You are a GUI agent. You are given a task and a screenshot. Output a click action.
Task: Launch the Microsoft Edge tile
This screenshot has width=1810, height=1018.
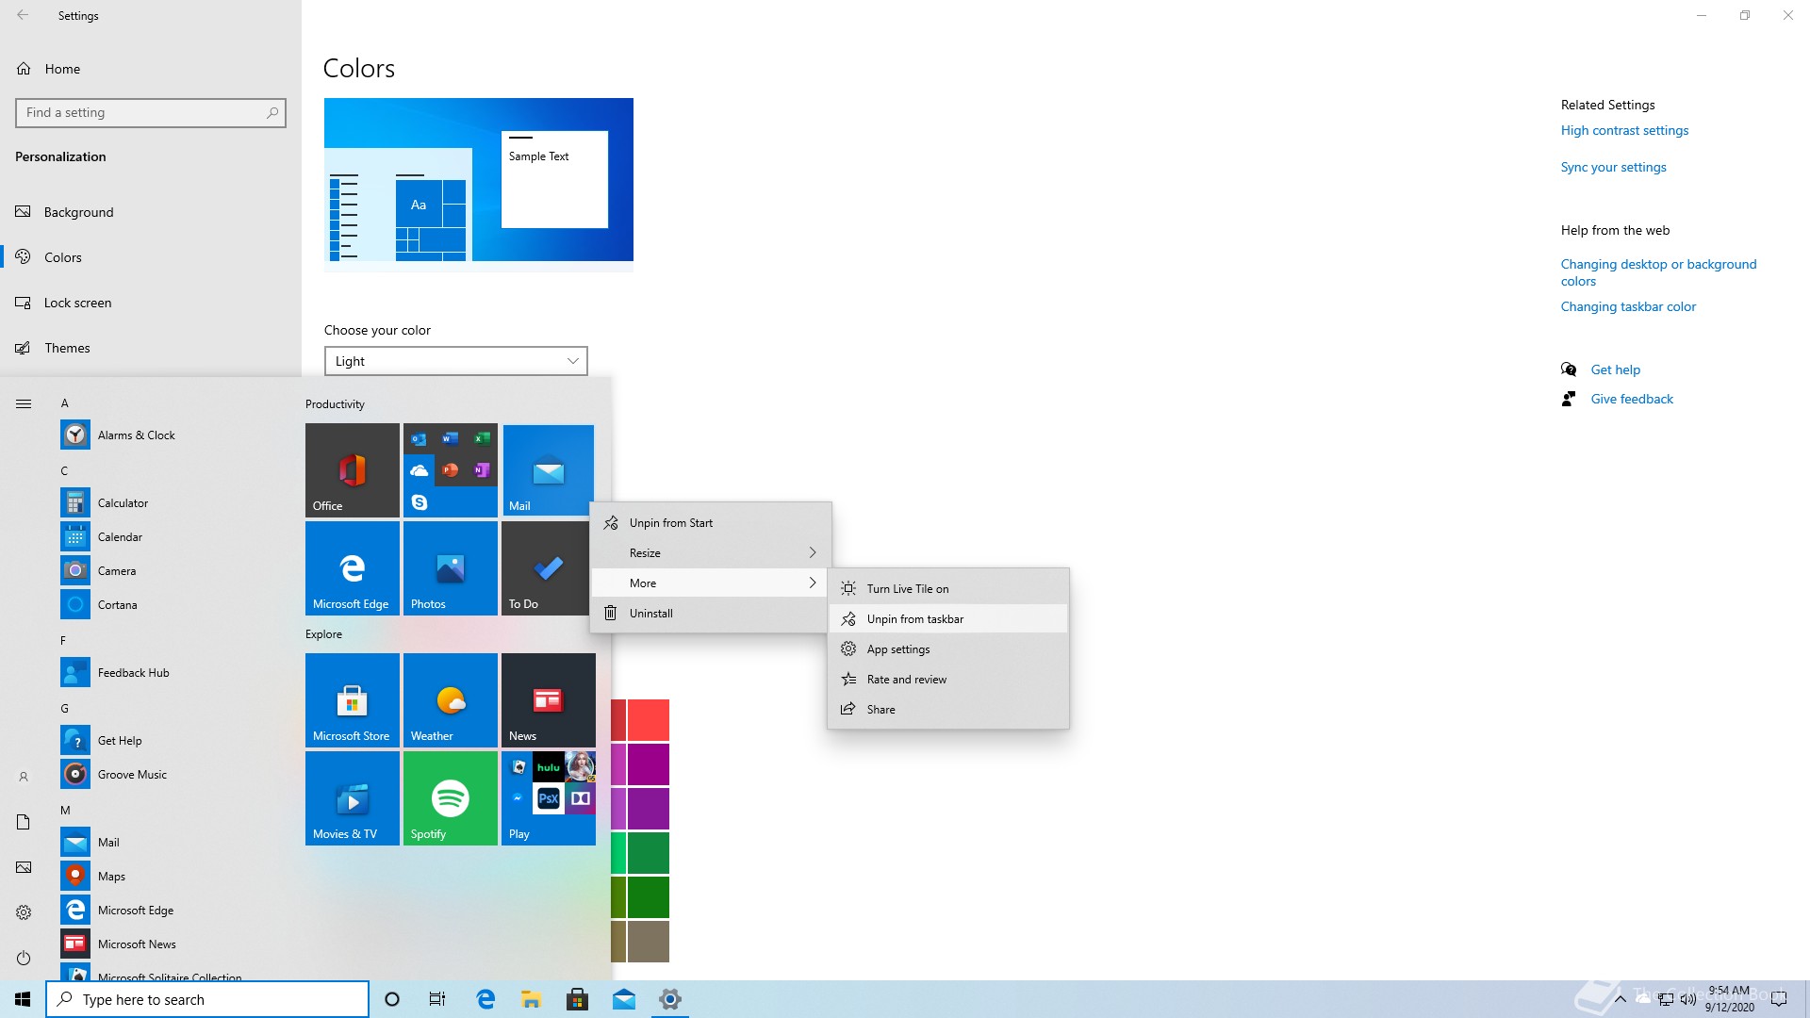352,567
